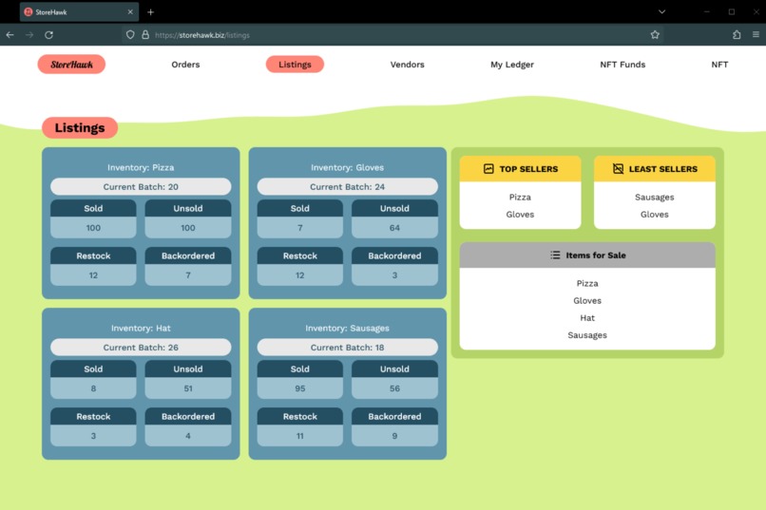Open the browser extensions icon
This screenshot has height=510, width=766.
737,34
